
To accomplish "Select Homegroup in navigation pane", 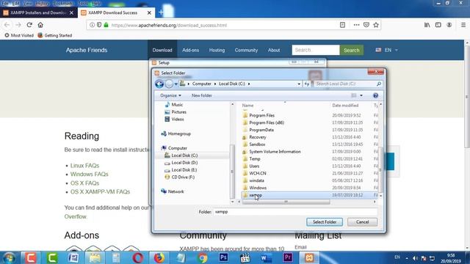I will click(x=179, y=133).
